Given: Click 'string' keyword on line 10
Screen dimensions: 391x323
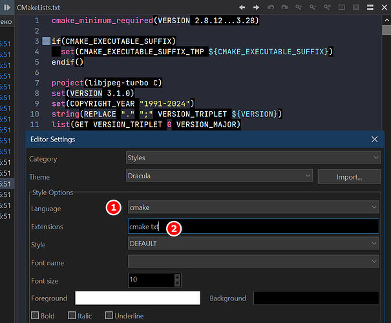Looking at the screenshot, I should [x=65, y=114].
